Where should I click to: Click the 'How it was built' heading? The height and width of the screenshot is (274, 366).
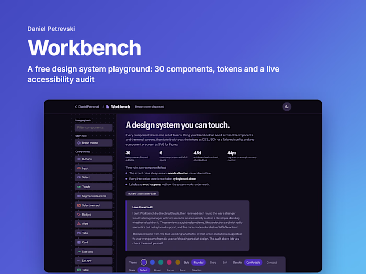tap(142, 207)
